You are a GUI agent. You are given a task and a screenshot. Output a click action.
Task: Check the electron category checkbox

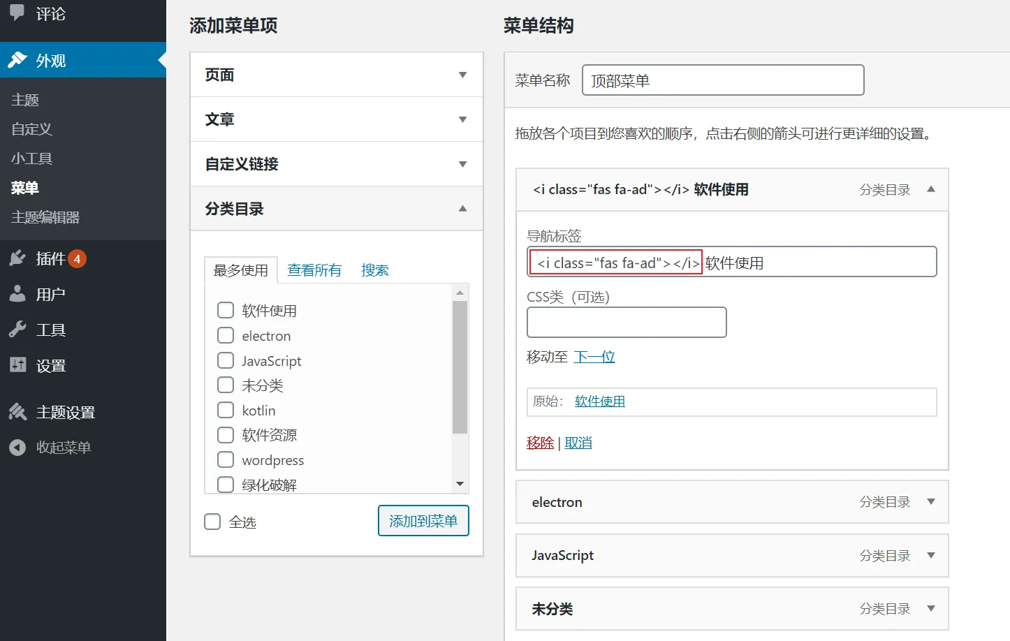(x=226, y=335)
